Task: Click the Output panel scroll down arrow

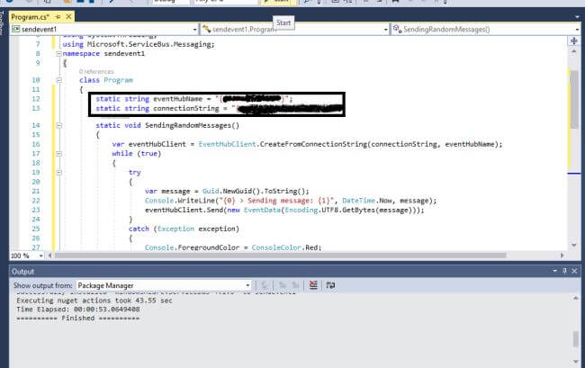Action: click(x=575, y=362)
